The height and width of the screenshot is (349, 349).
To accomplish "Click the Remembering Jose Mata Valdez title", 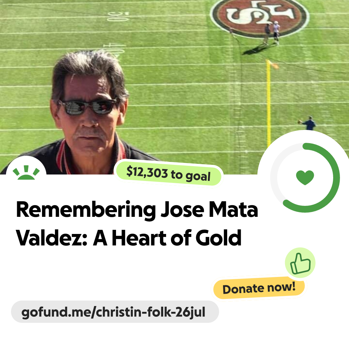I will (x=137, y=224).
